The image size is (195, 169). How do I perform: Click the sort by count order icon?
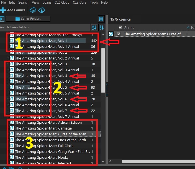point(101,27)
